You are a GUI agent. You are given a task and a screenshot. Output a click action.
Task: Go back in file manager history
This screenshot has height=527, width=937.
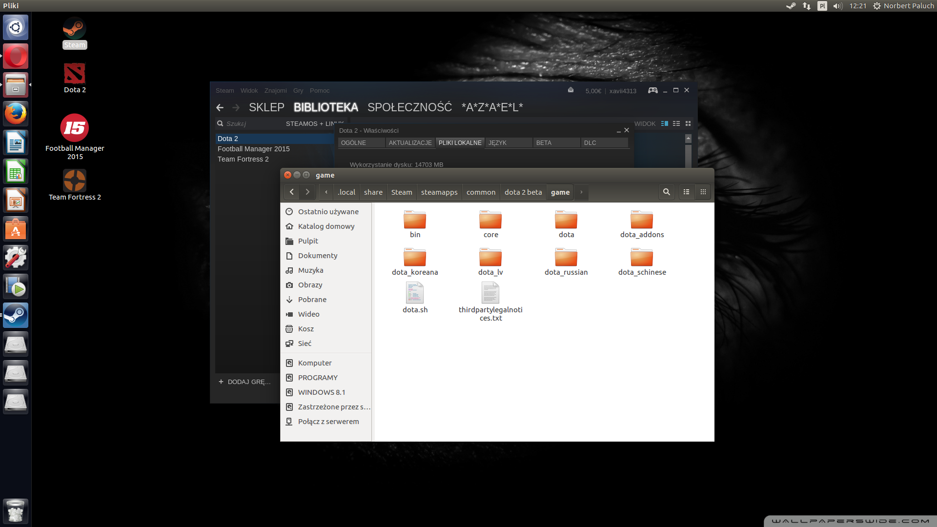tap(291, 192)
